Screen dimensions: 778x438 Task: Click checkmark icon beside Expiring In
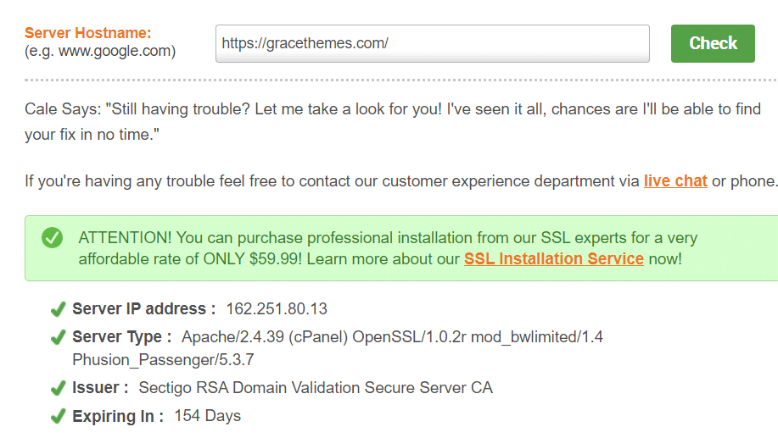coord(58,416)
